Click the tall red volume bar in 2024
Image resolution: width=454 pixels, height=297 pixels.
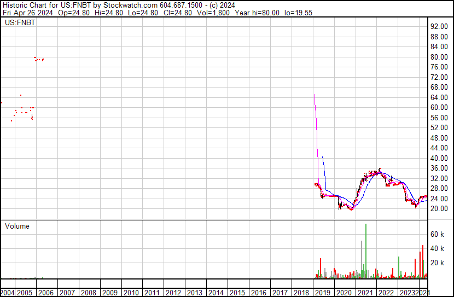click(x=423, y=261)
